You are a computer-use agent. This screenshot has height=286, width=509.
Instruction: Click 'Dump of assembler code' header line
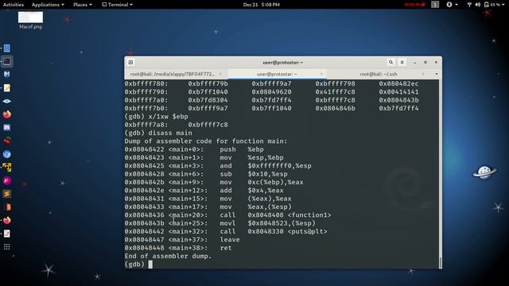[x=206, y=141]
